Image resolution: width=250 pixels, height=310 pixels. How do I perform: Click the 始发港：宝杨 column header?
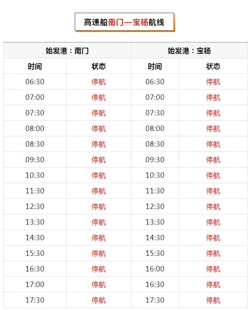coord(189,51)
